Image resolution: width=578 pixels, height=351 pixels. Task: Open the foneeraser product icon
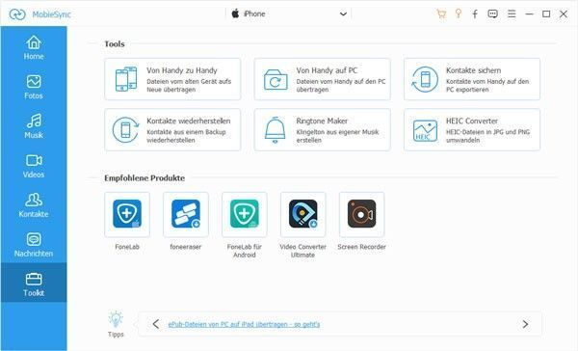(x=186, y=214)
